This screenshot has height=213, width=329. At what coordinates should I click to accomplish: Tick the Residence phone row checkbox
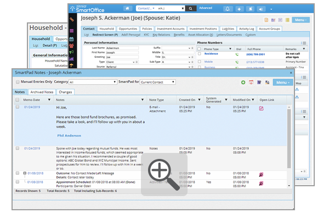pos(200,54)
